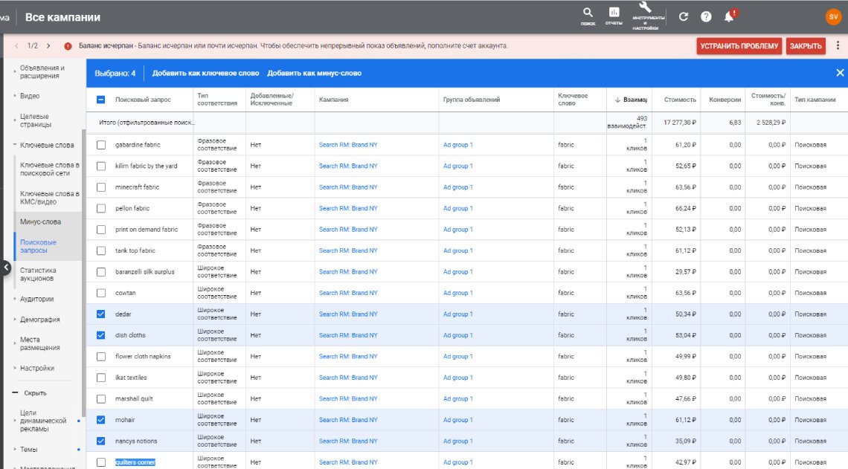848x469 pixels.
Task: Open Статистика аукционов in the sidebar
Action: (x=37, y=274)
